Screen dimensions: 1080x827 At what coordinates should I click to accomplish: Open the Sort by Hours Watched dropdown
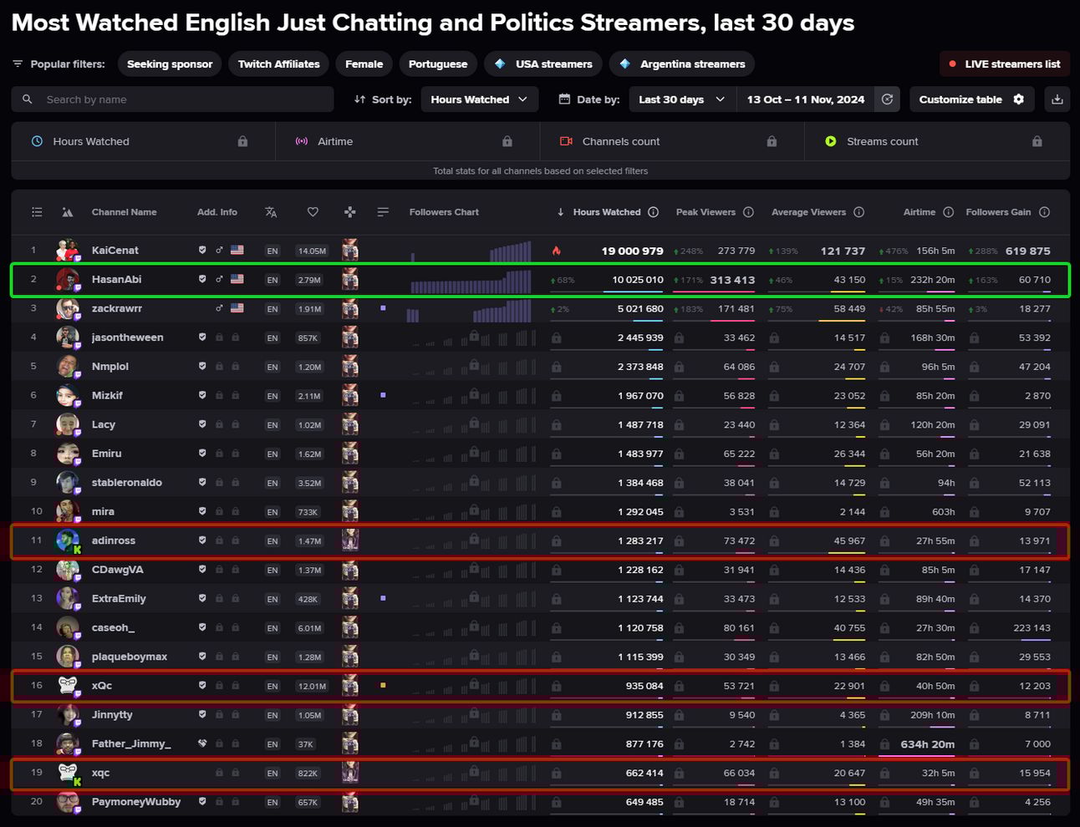point(479,99)
